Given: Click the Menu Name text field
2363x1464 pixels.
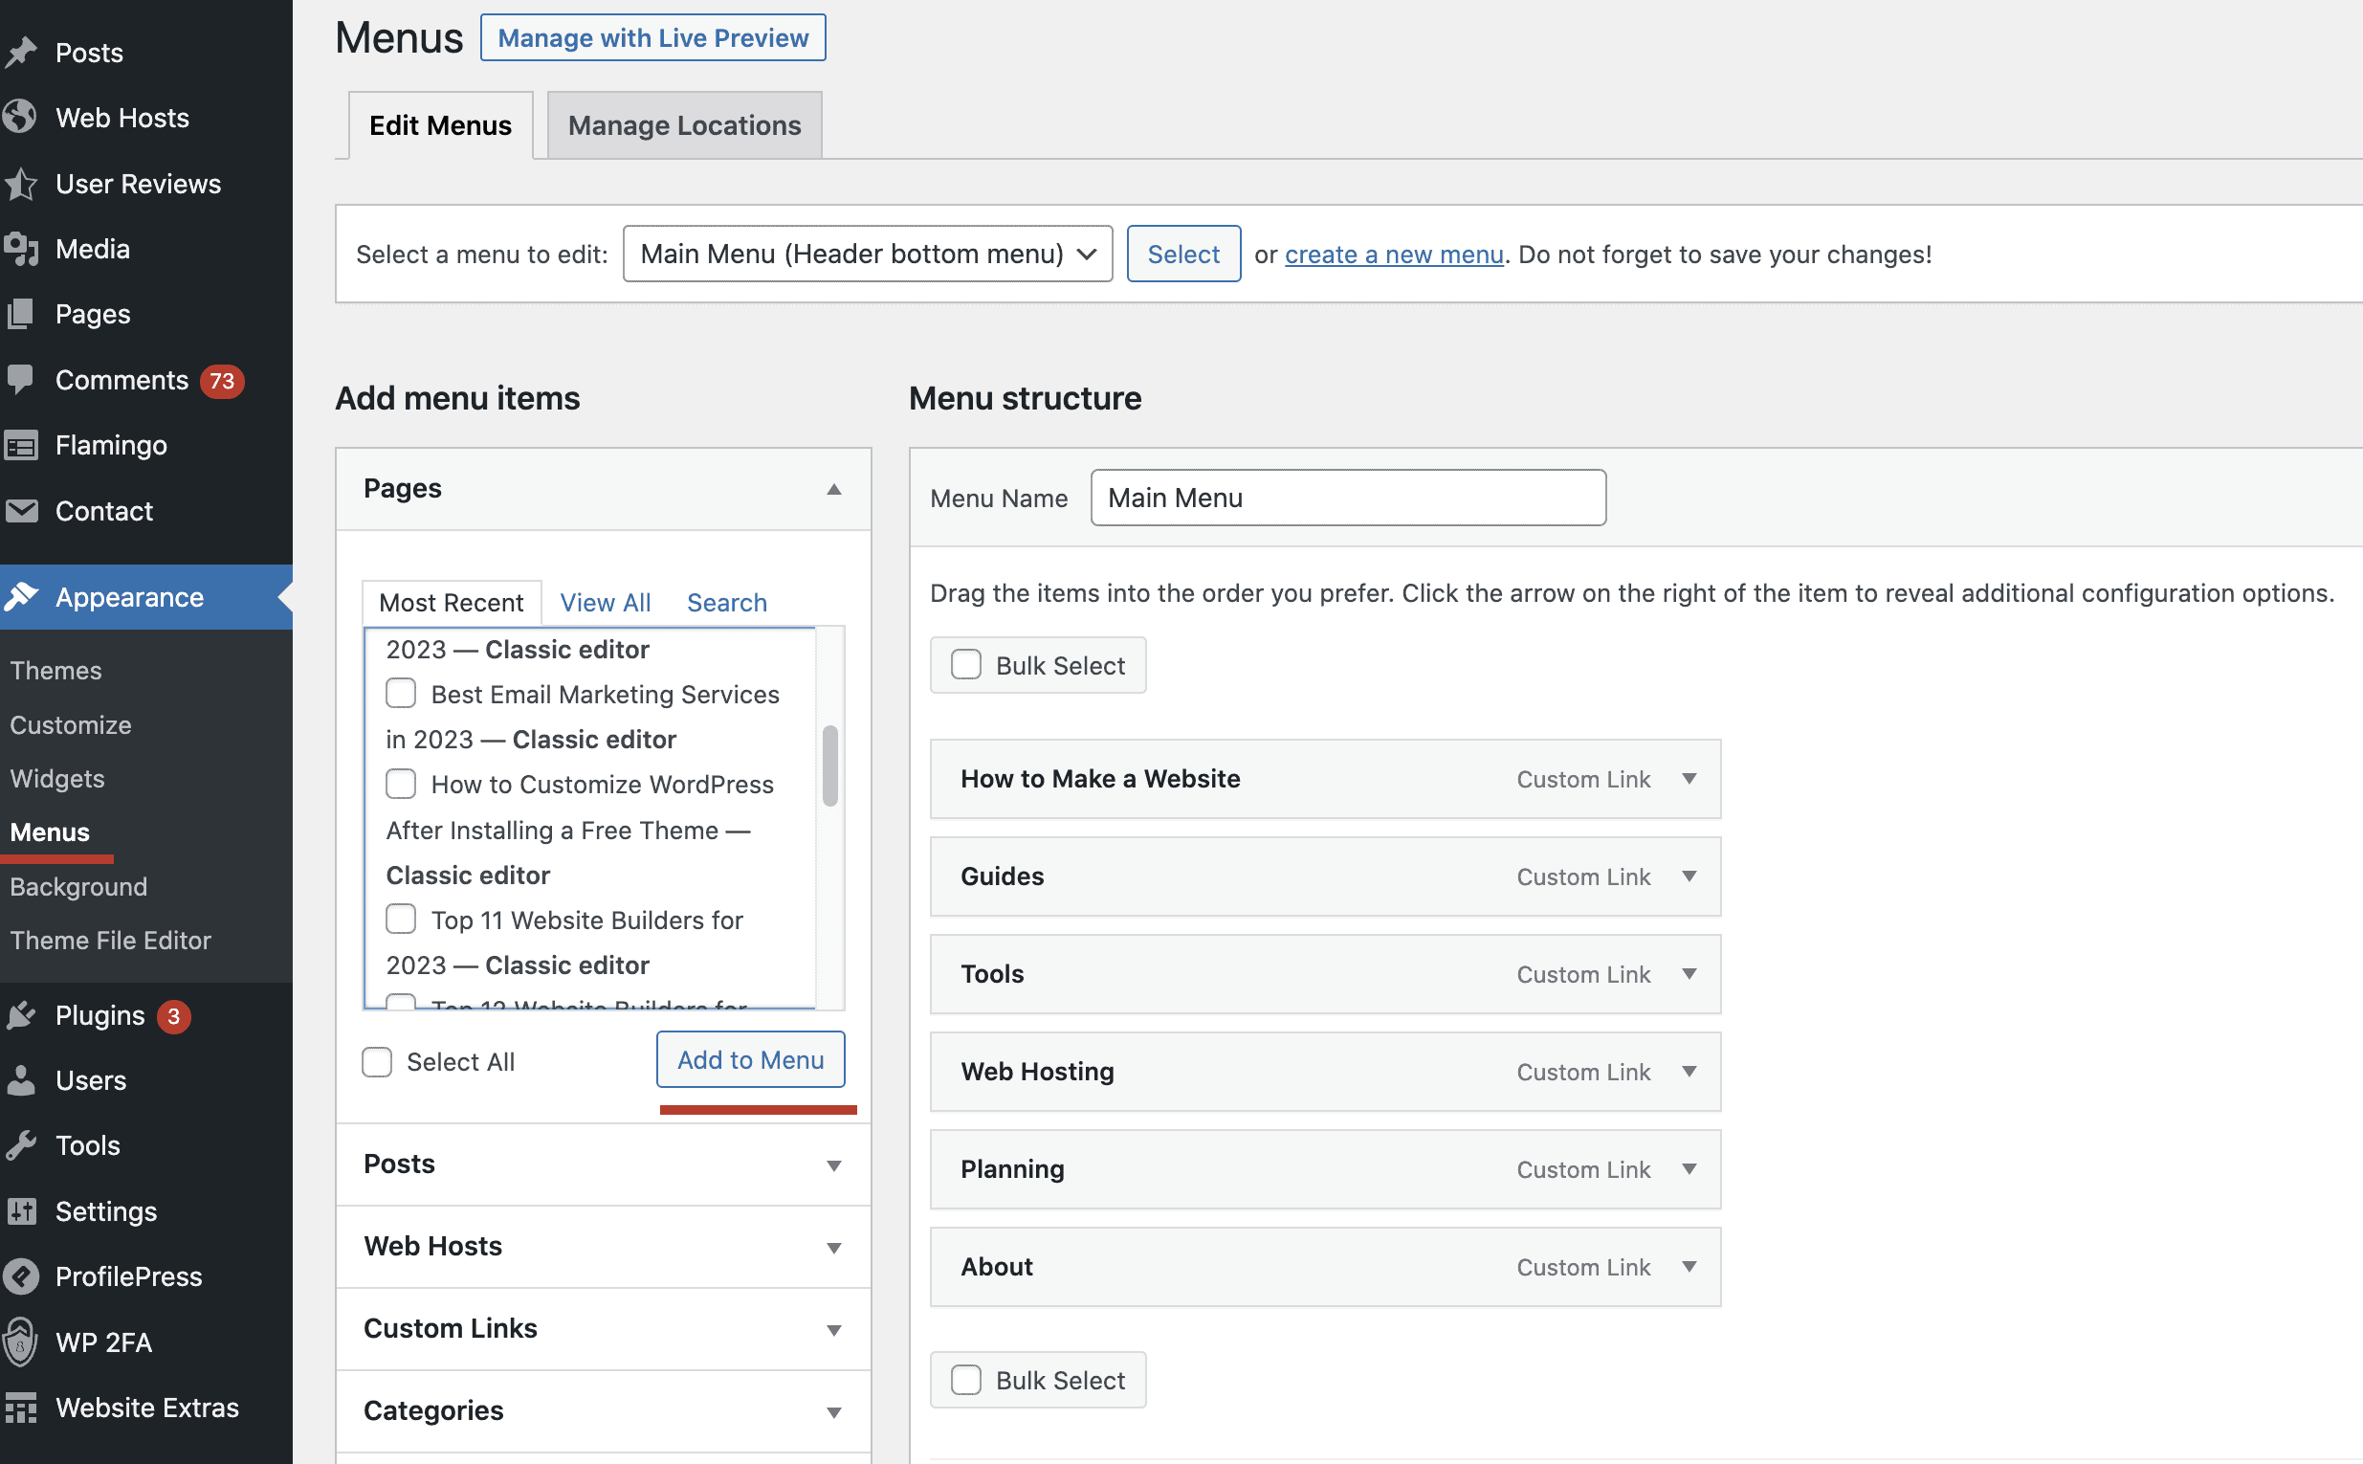Looking at the screenshot, I should pos(1348,498).
